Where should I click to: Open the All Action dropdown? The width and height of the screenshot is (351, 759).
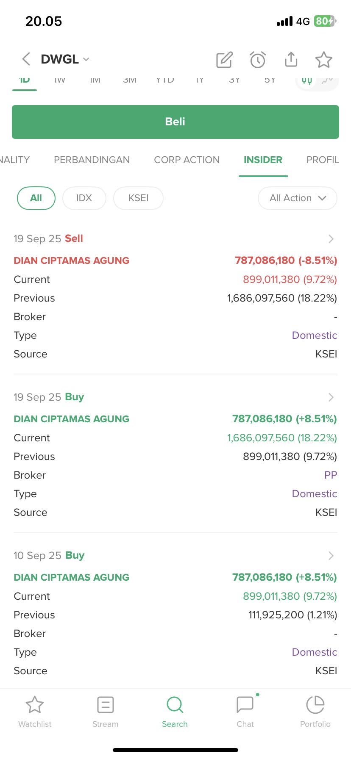(x=298, y=198)
